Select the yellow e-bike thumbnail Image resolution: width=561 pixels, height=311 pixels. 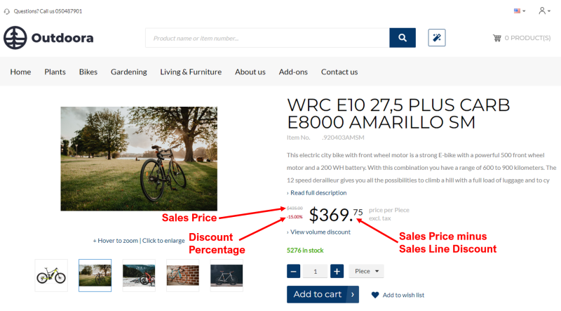pos(51,275)
